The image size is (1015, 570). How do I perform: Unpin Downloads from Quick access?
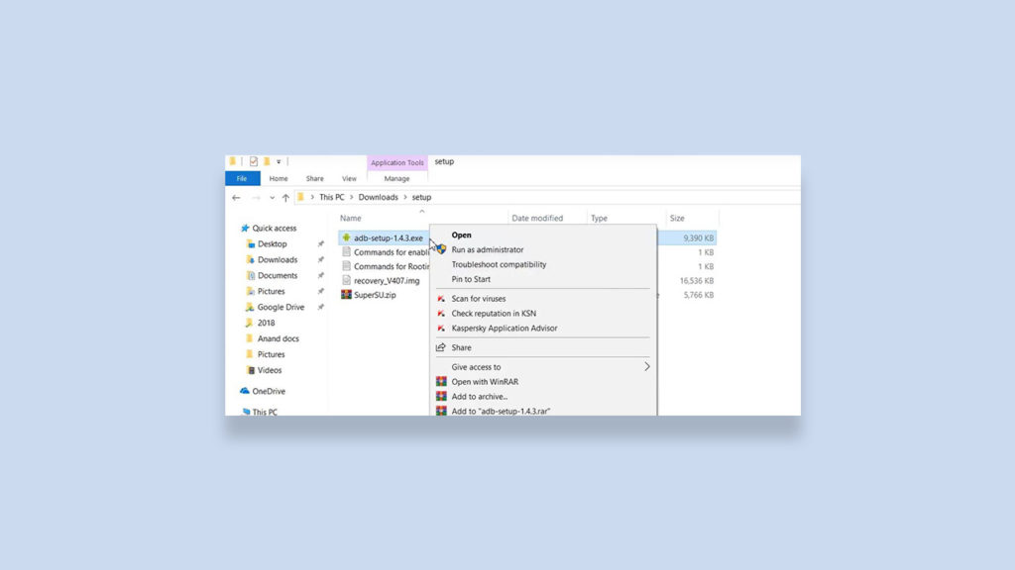pos(320,260)
